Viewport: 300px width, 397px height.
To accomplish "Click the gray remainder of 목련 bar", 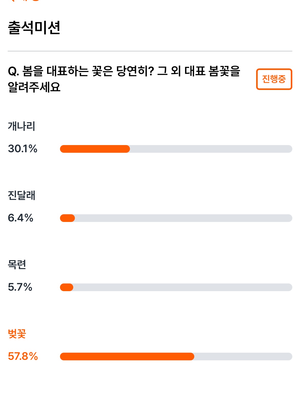I will point(183,287).
